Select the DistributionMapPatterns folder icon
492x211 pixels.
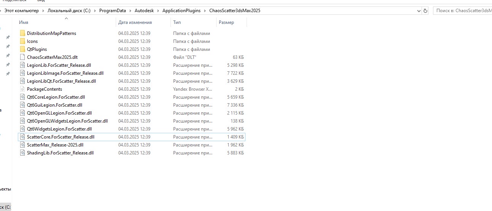22,33
